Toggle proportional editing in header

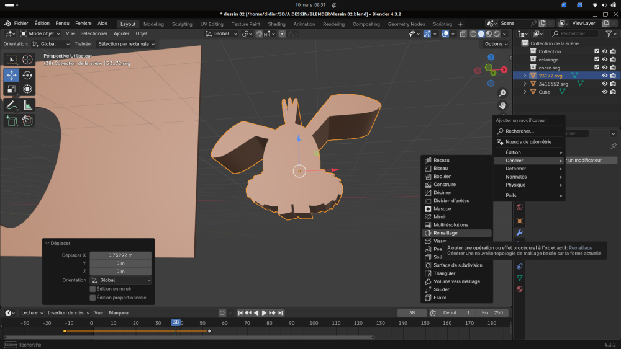click(282, 33)
